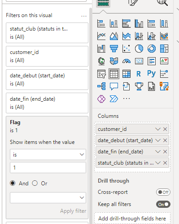
Task: Select the Line chart visual
Action: point(101,36)
